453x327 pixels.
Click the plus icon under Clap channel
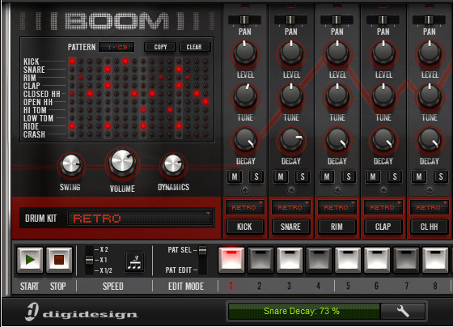(x=383, y=190)
